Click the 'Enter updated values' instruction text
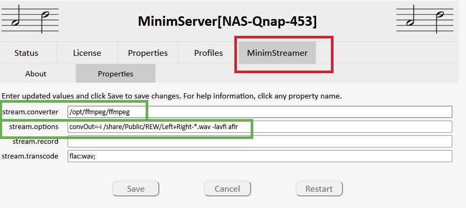The width and height of the screenshot is (466, 208). (x=172, y=96)
